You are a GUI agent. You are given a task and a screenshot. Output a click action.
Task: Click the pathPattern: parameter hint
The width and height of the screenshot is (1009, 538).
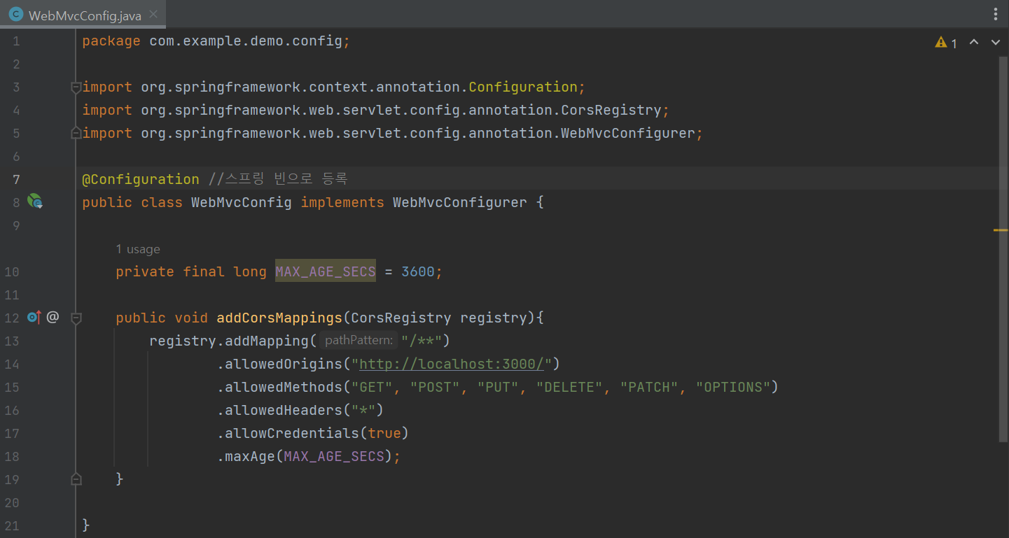coord(359,341)
